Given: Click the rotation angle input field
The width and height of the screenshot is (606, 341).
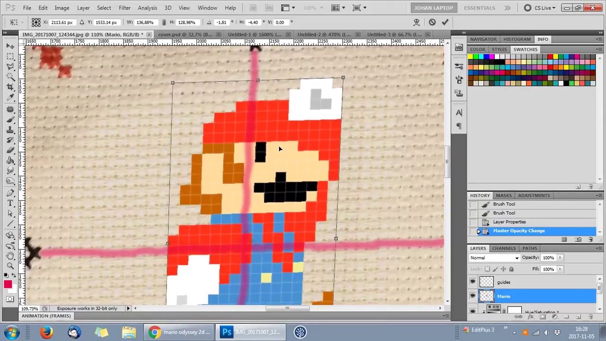Looking at the screenshot, I should (222, 22).
